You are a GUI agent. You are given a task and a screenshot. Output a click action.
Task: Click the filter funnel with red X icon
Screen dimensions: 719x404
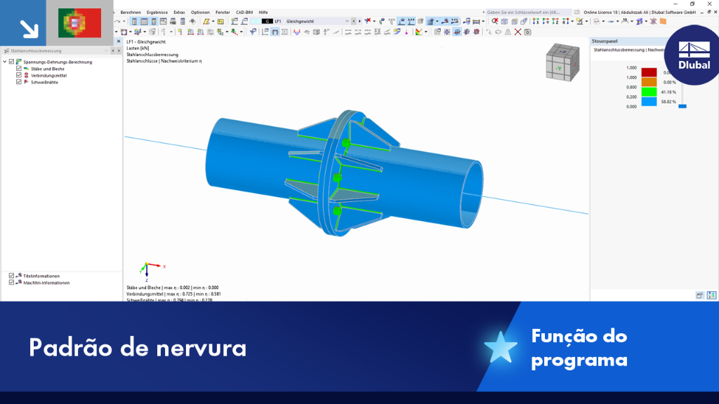(367, 21)
